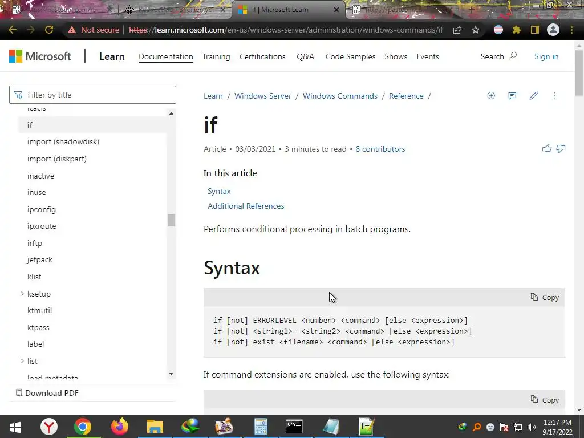Click the sidebar scrollbar thumb
The width and height of the screenshot is (584, 438).
(171, 220)
